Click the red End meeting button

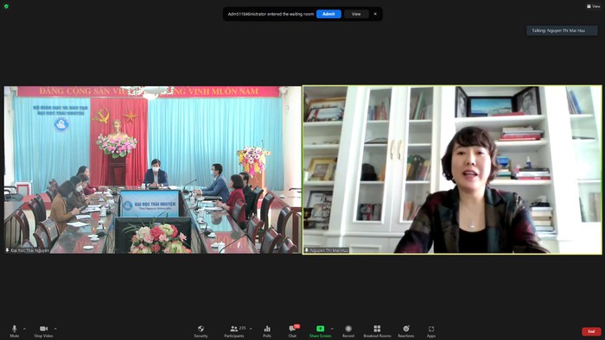[591, 331]
